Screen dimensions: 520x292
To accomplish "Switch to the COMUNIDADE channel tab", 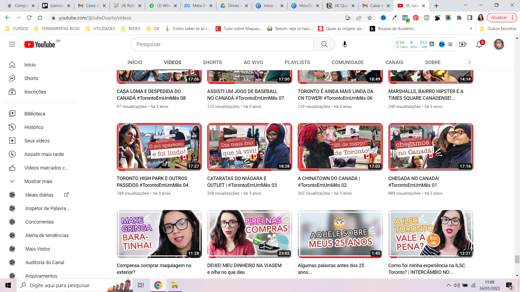I will click(347, 62).
